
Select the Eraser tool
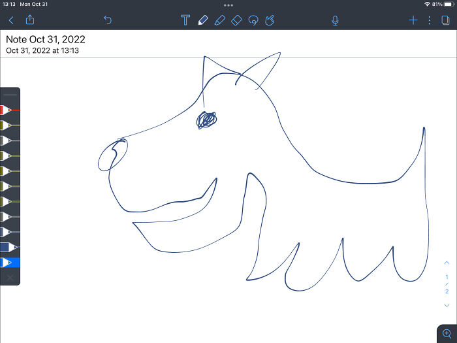236,20
